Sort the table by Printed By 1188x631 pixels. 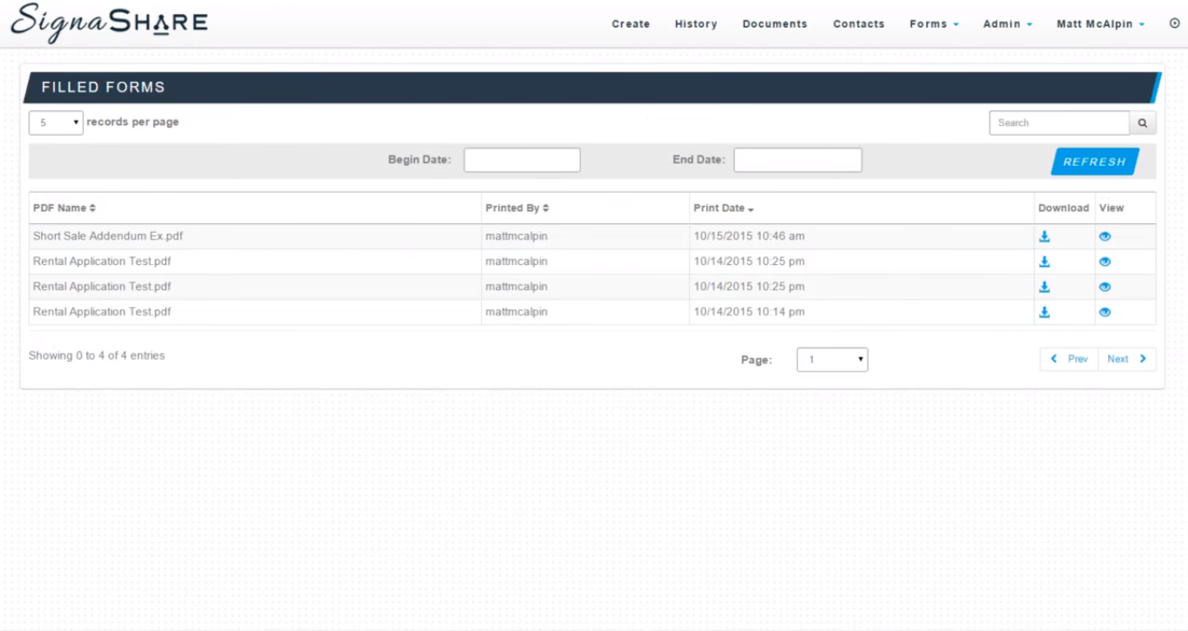coord(517,208)
